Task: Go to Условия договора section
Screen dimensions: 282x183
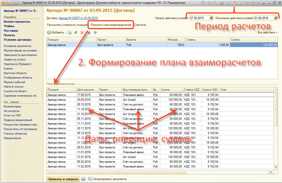Action: [x=17, y=40]
